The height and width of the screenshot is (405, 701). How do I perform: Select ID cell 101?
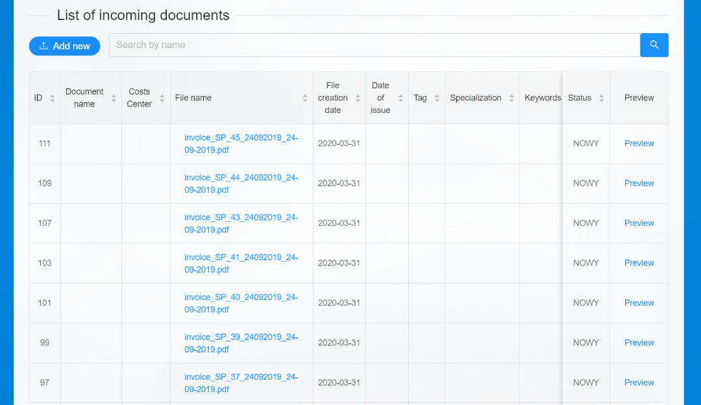[45, 302]
